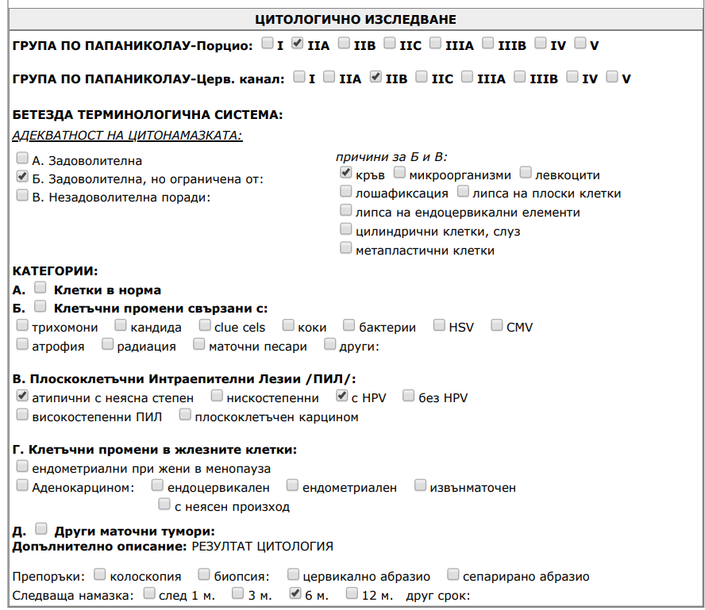The width and height of the screenshot is (705, 610).
Task: Select 'ендометриални при жени в менопауза'
Action: (x=22, y=467)
